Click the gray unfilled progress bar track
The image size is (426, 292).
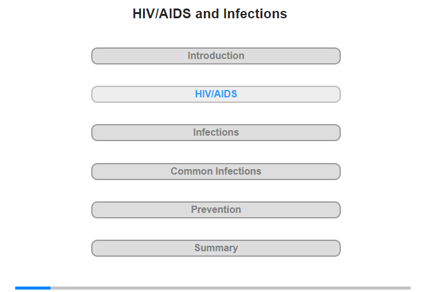[230, 288]
